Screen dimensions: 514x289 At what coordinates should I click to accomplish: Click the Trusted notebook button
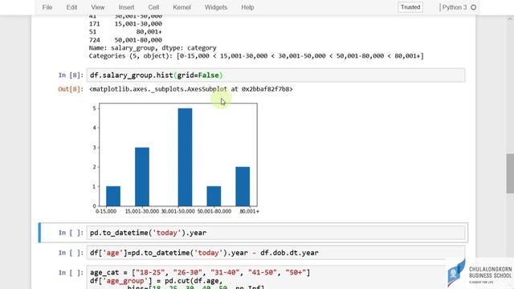coord(410,7)
